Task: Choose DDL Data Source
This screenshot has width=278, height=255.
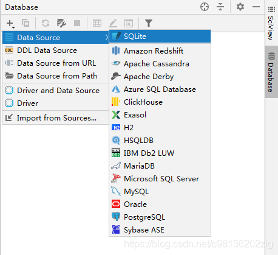Action: coord(56,51)
